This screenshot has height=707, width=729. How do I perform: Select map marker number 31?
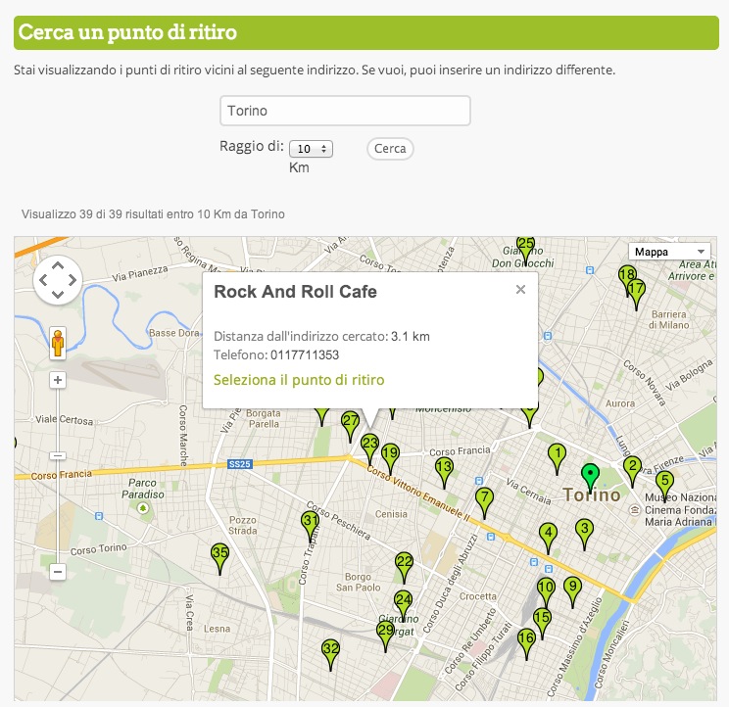pyautogui.click(x=310, y=523)
